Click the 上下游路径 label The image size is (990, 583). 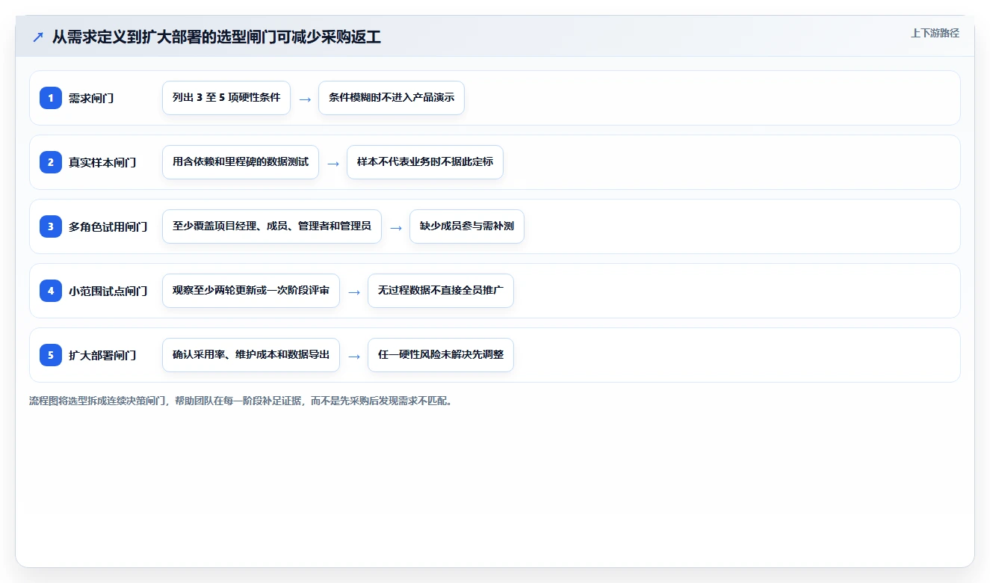[935, 34]
